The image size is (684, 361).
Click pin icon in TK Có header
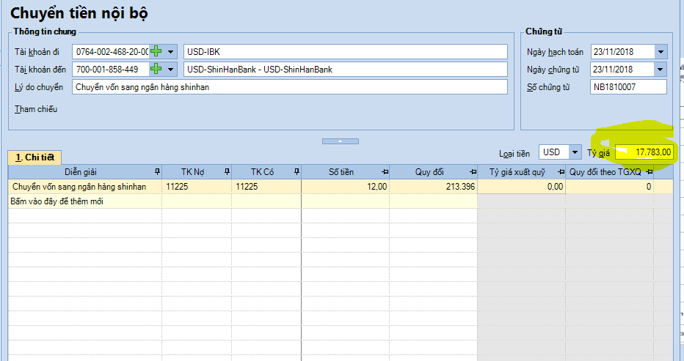point(296,171)
